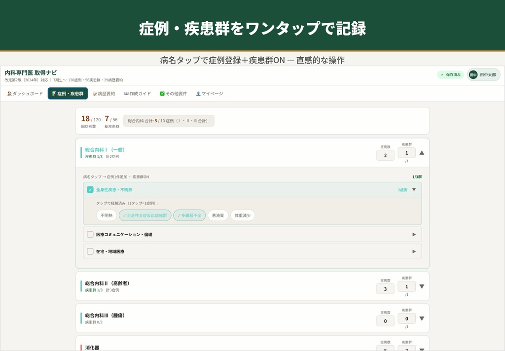
Task: Click the 田中 avatar circle top right
Action: (473, 74)
